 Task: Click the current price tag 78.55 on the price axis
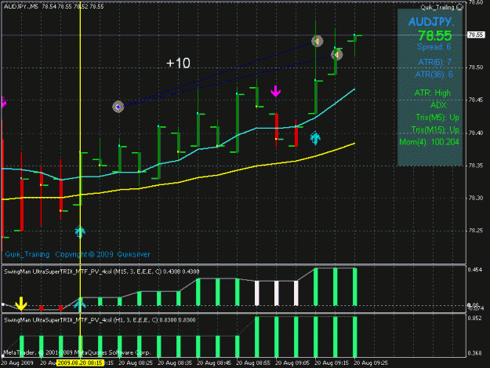click(x=476, y=35)
